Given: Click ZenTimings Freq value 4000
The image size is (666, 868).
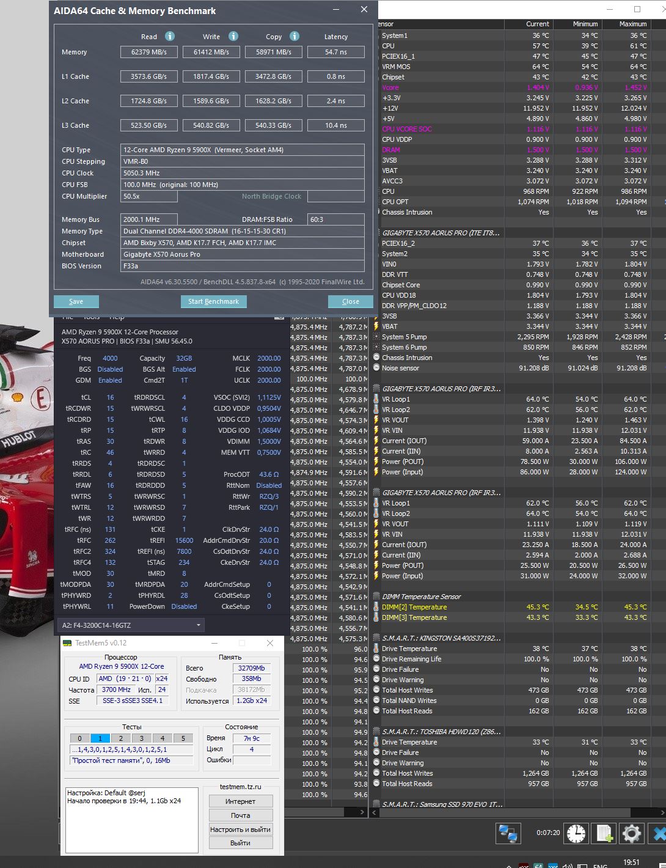Looking at the screenshot, I should coord(110,358).
